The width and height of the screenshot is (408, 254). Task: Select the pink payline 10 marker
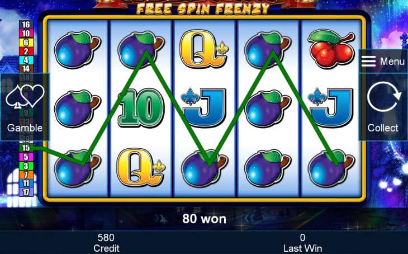point(26,34)
